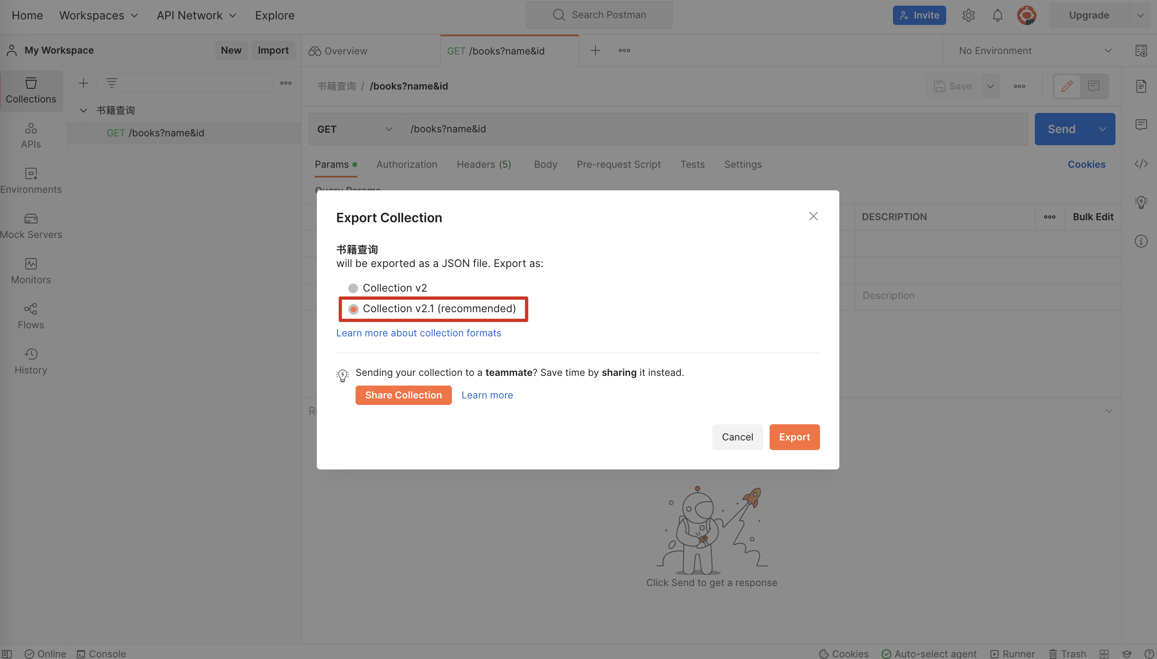Collapse the 书籍查询 collection tree

83,110
